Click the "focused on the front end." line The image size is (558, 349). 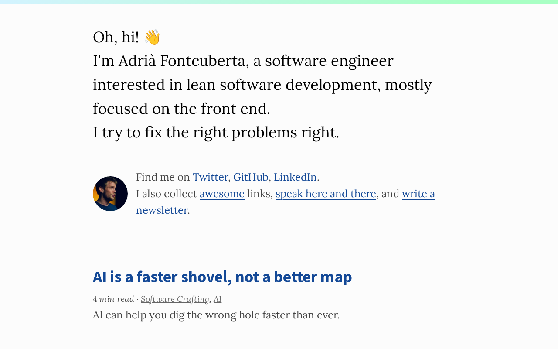[181, 109]
